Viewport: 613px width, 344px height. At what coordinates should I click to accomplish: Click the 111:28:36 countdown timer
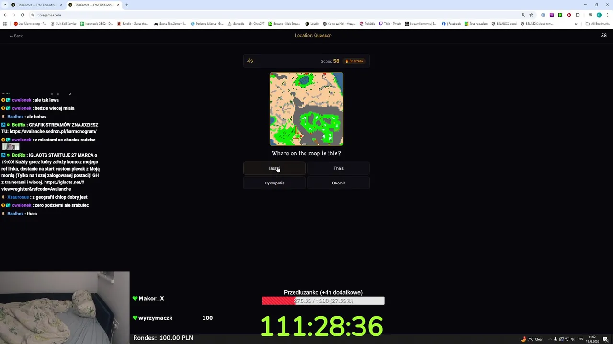(322, 326)
